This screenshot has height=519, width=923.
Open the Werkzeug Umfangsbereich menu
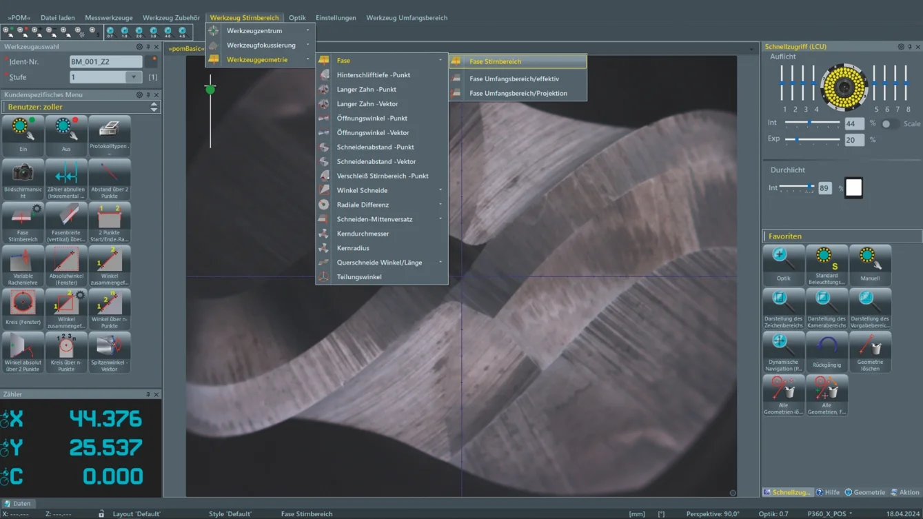coord(406,17)
